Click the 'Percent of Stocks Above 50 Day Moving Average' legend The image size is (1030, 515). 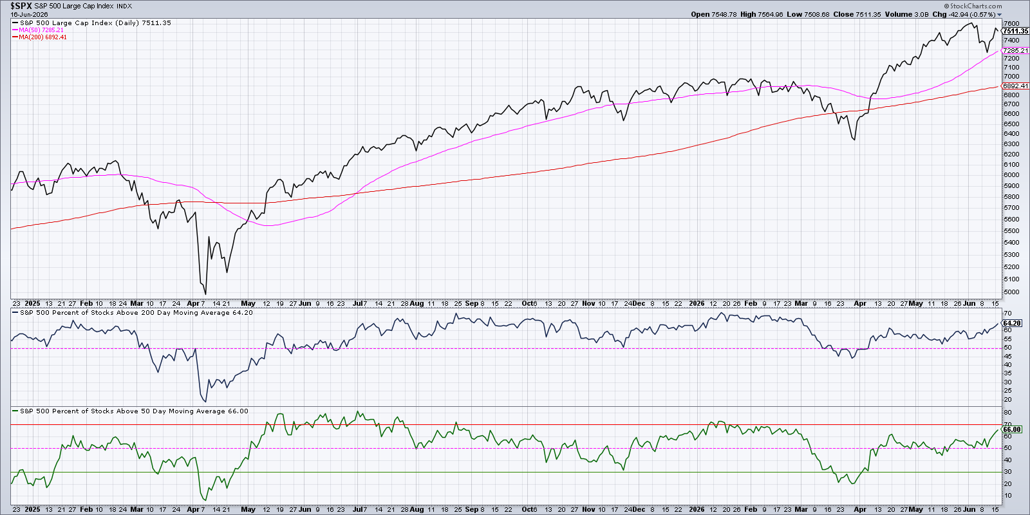[134, 411]
